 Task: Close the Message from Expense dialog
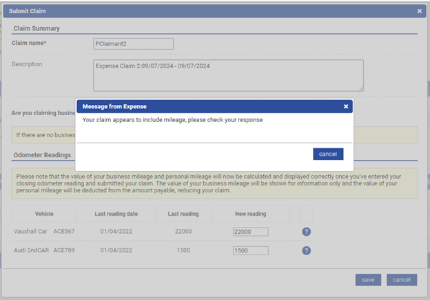point(346,106)
